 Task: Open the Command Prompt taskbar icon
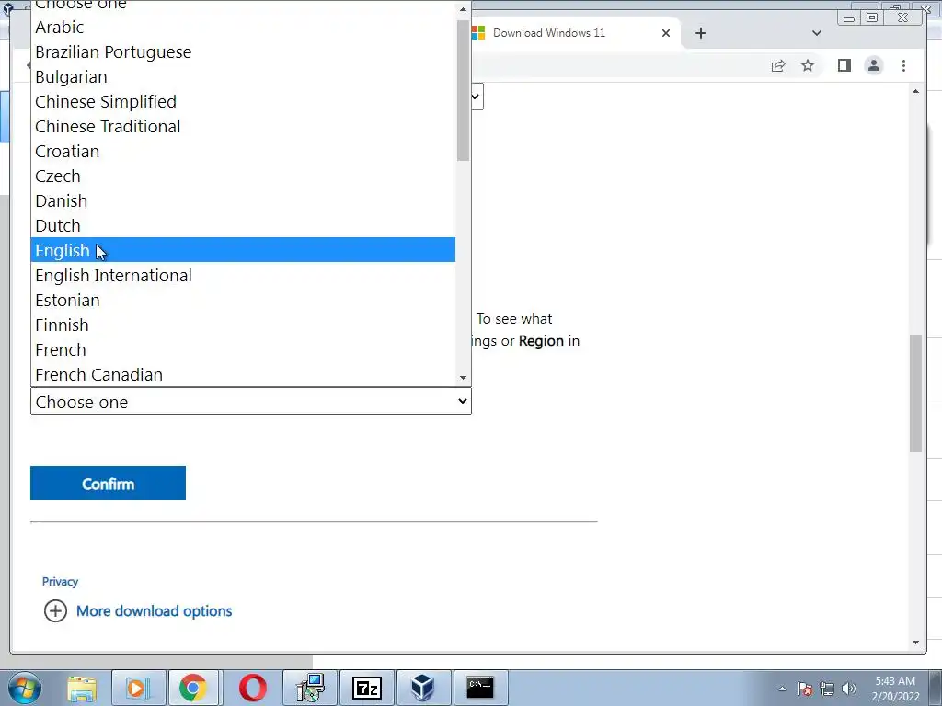480,688
